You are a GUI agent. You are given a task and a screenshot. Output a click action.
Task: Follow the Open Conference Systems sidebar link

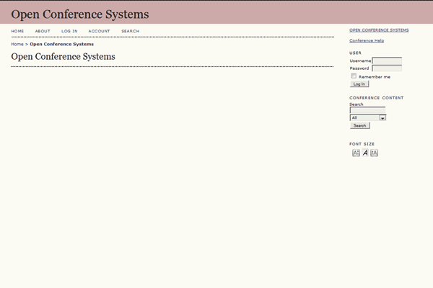(x=379, y=30)
